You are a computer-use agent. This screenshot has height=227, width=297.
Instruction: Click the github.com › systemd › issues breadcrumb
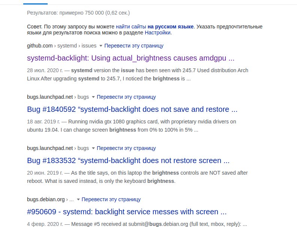tap(61, 46)
